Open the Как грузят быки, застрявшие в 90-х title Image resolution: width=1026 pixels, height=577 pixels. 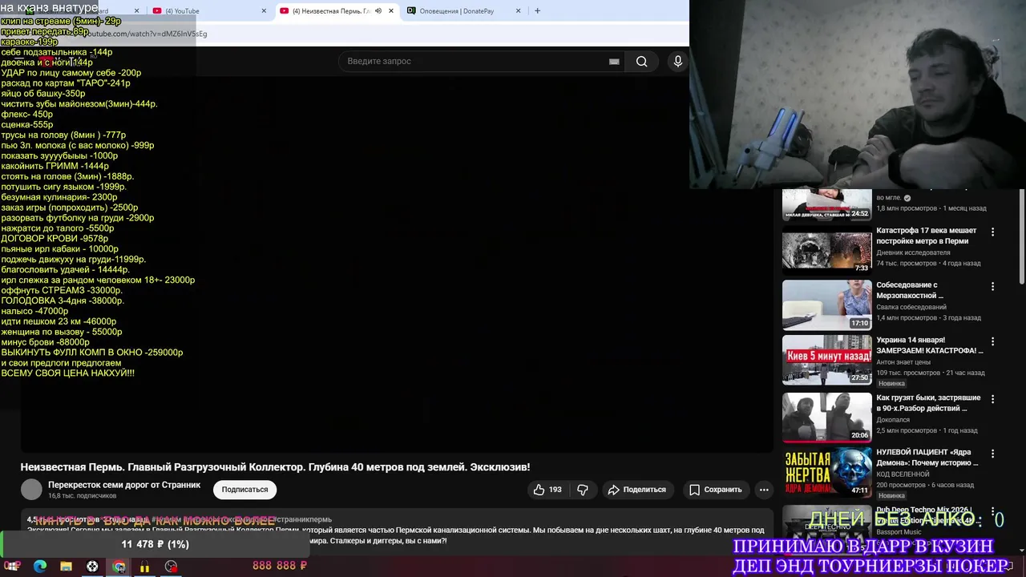click(928, 403)
